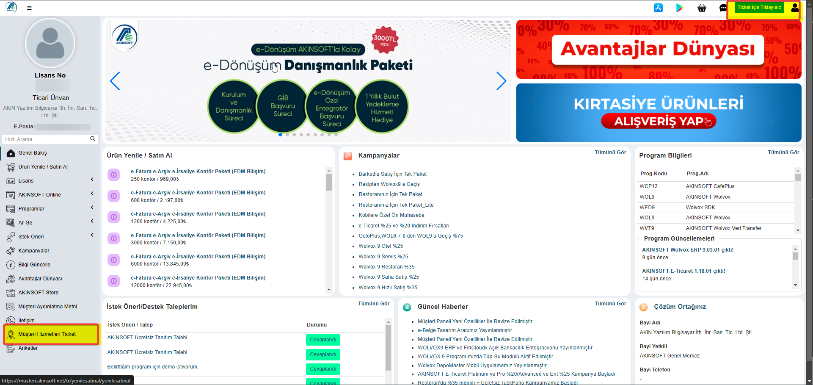
Task: Open Wolvox 9 Otel %25 campaign link
Action: pos(380,246)
